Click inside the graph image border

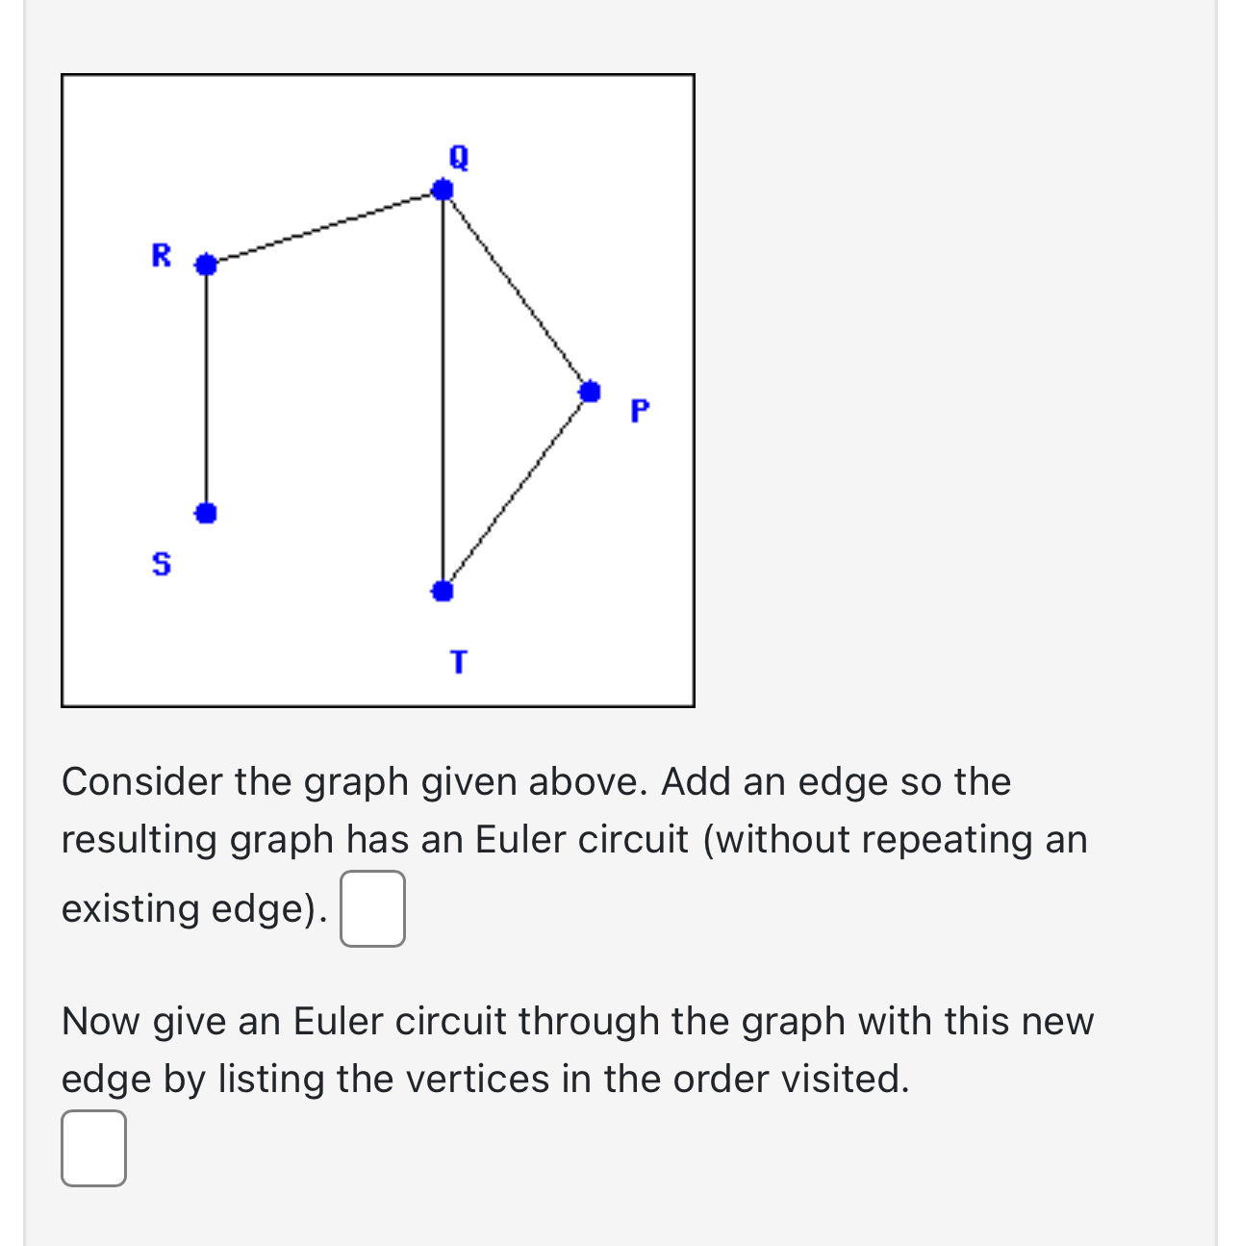(x=379, y=389)
